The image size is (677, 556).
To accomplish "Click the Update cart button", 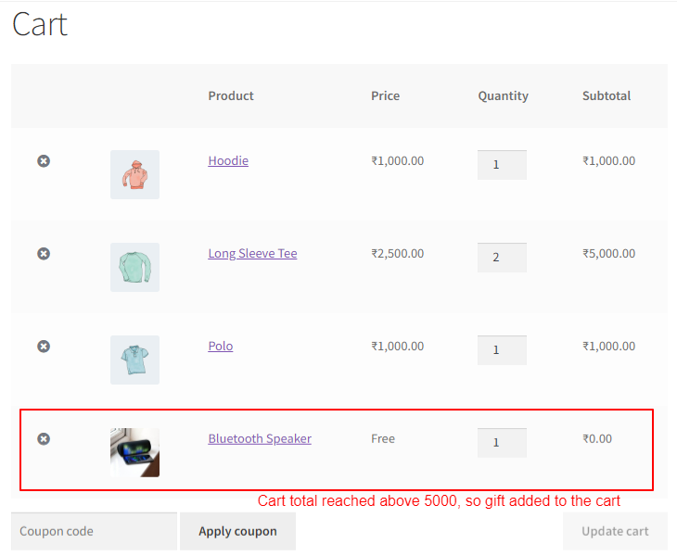I will 615,531.
